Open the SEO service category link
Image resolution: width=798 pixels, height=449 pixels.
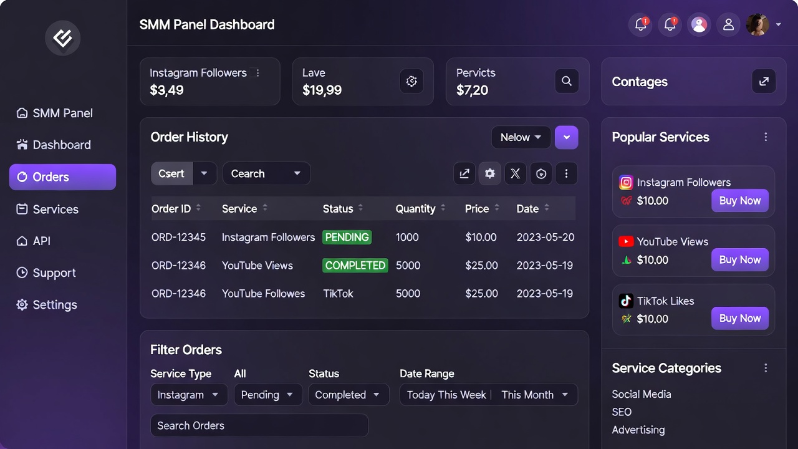pyautogui.click(x=622, y=412)
